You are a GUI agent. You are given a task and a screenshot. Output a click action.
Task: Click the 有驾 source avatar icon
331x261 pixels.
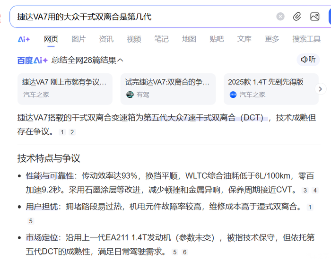[130, 95]
